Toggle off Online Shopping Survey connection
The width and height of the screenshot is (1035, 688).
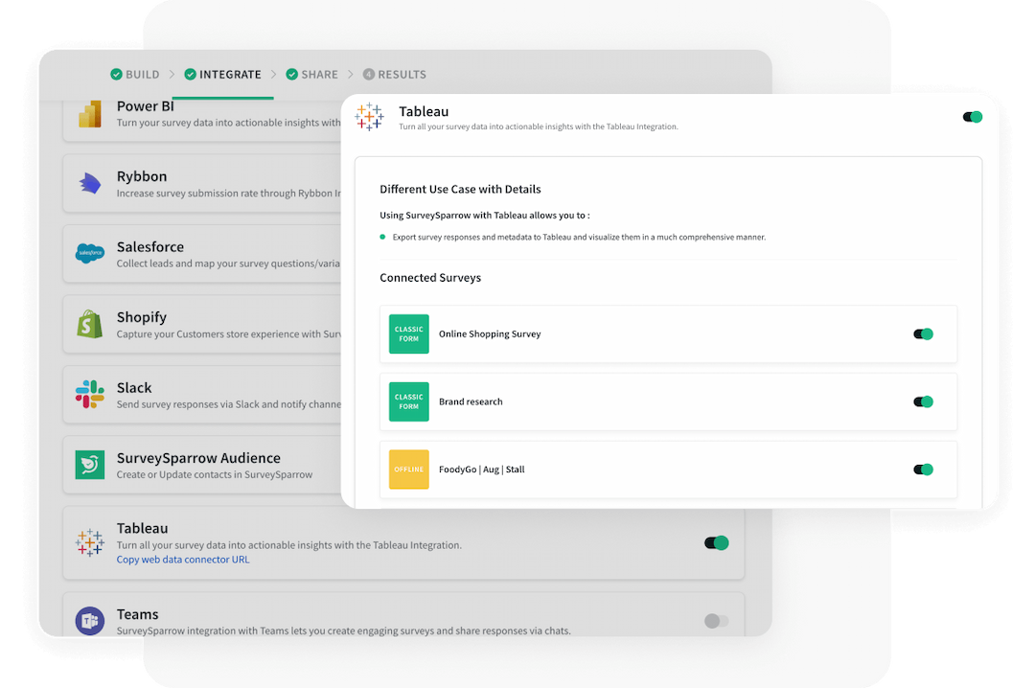click(923, 334)
